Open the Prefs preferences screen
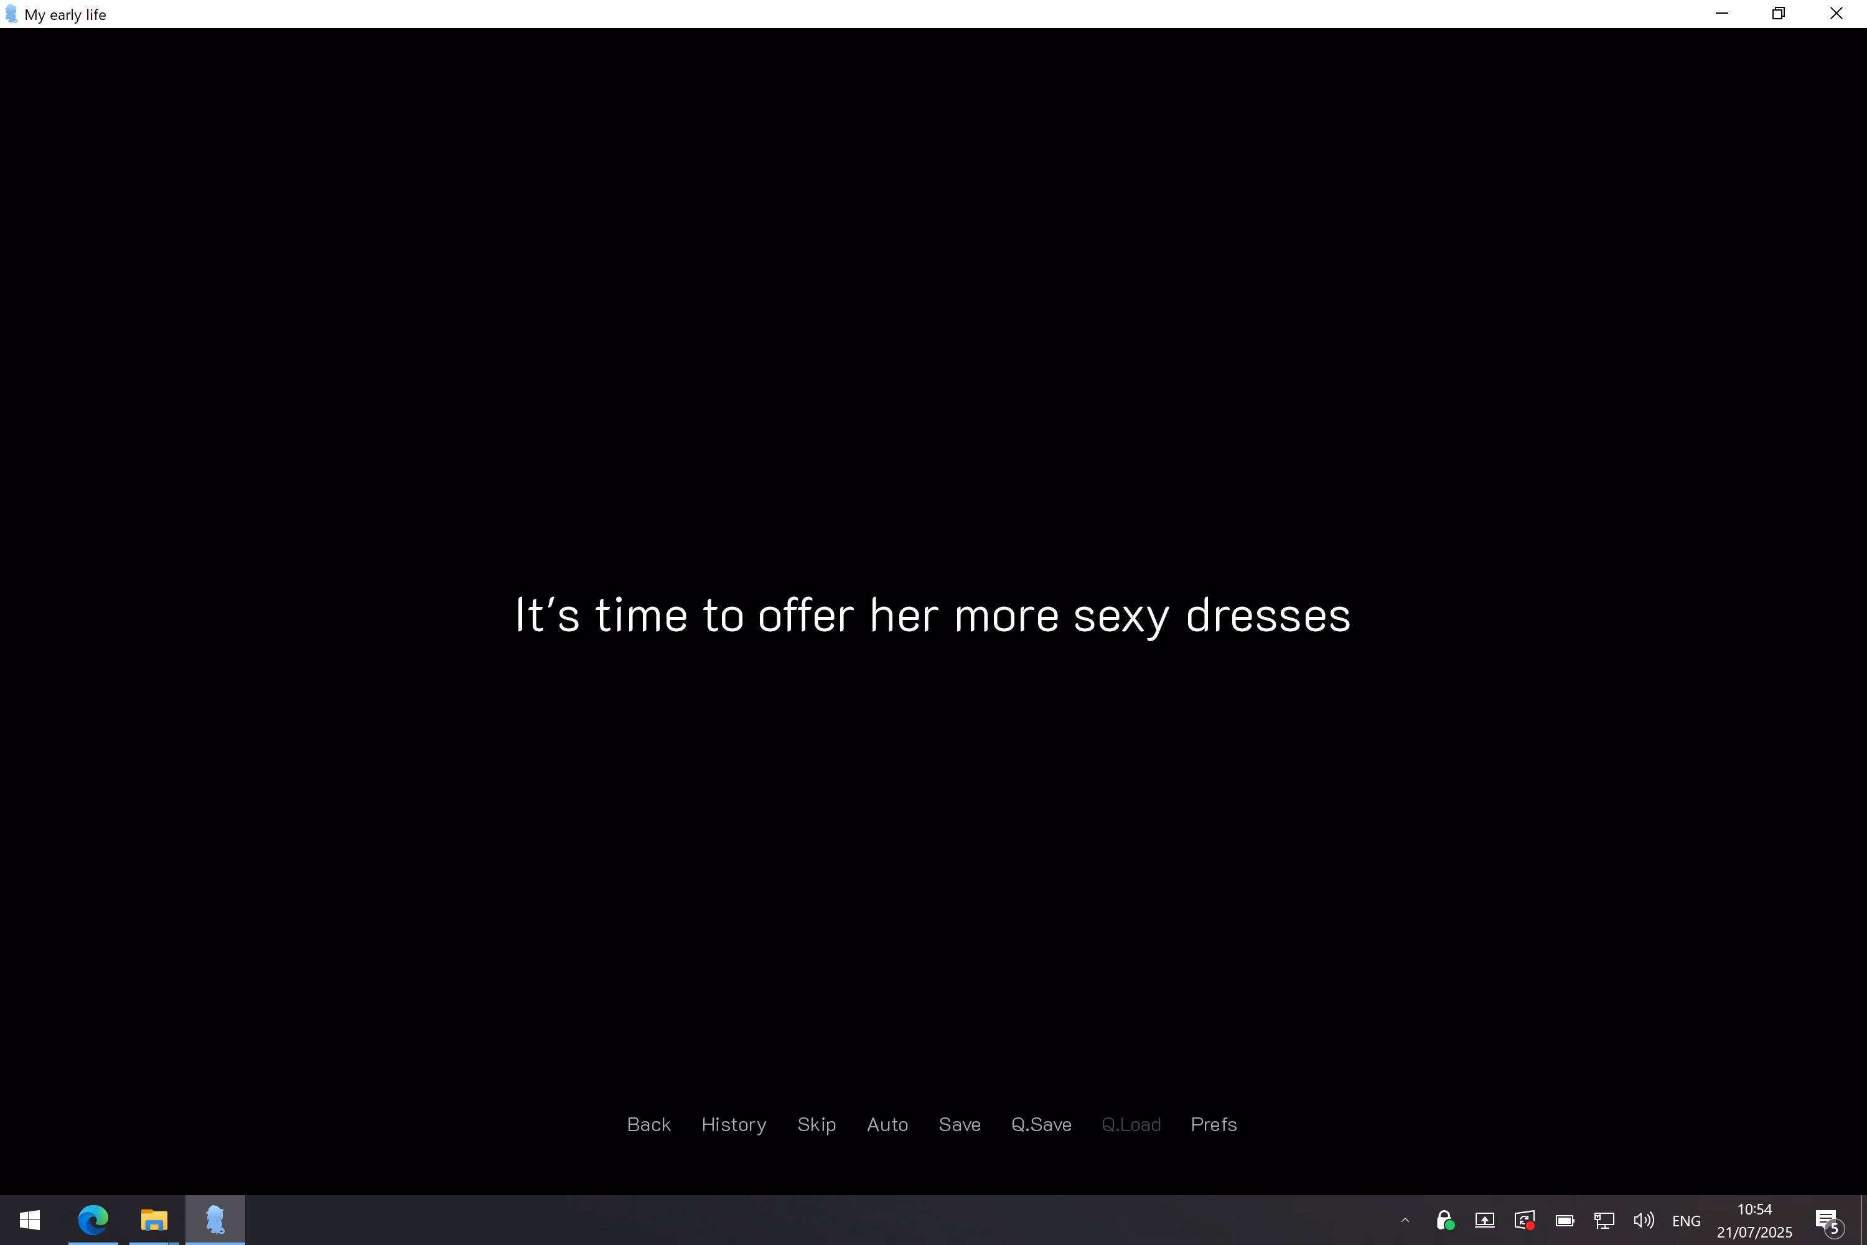Viewport: 1867px width, 1245px height. (x=1213, y=1124)
